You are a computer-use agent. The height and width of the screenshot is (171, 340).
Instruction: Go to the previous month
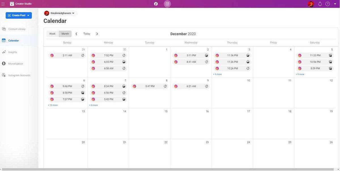point(76,34)
